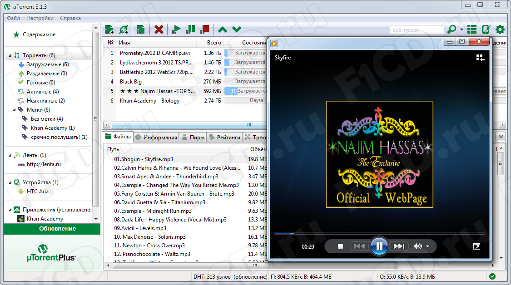Screen dimensions: 511x285
Task: Switch media player to full screen
Action: click(476, 246)
